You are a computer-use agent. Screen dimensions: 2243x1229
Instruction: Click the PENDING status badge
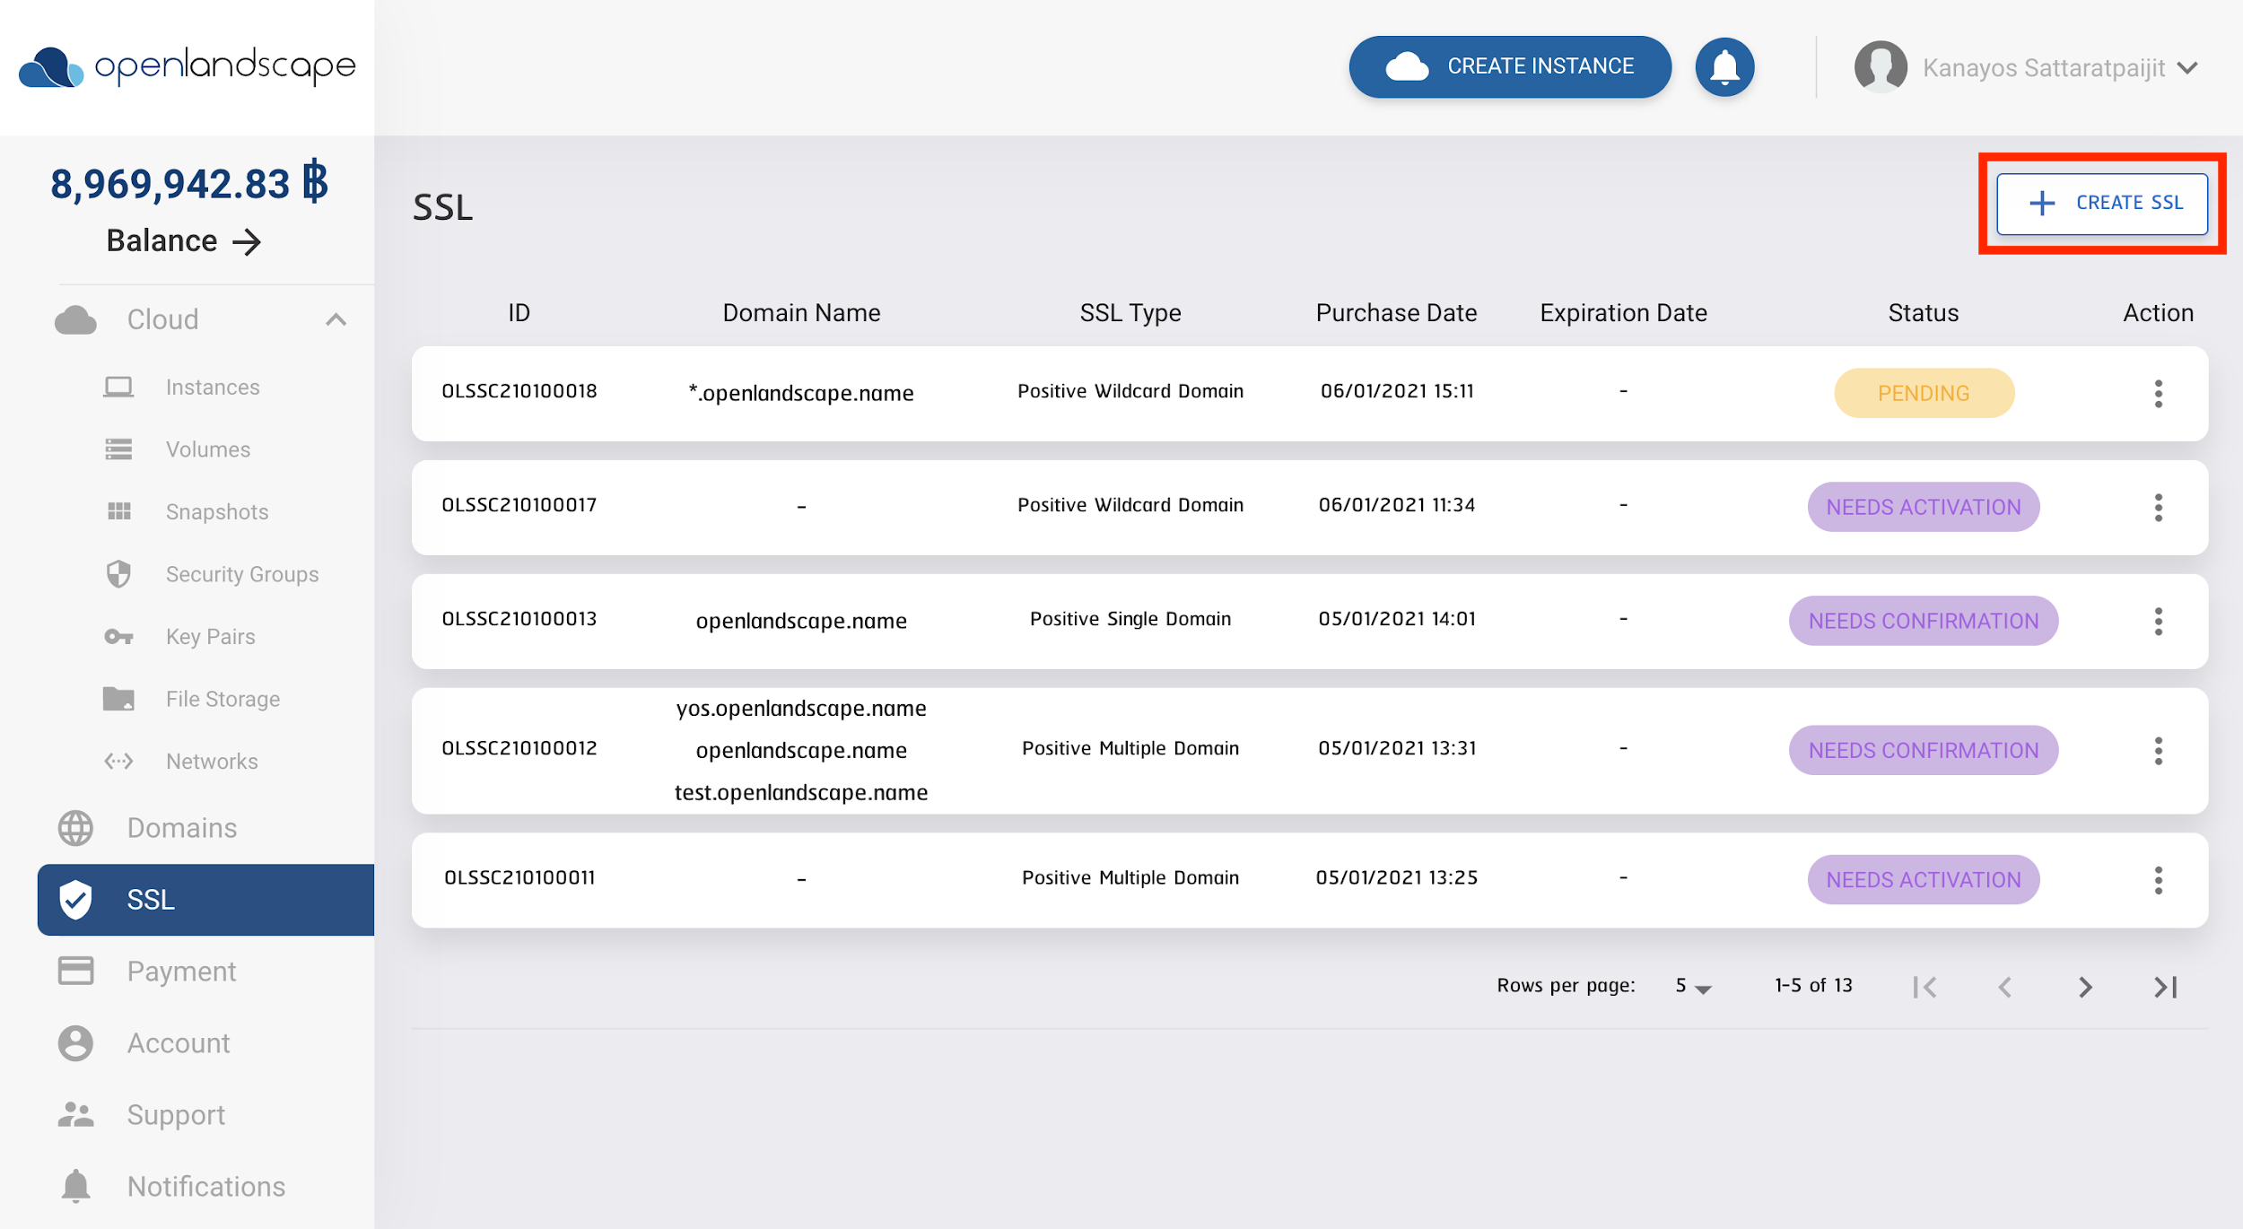click(1923, 393)
